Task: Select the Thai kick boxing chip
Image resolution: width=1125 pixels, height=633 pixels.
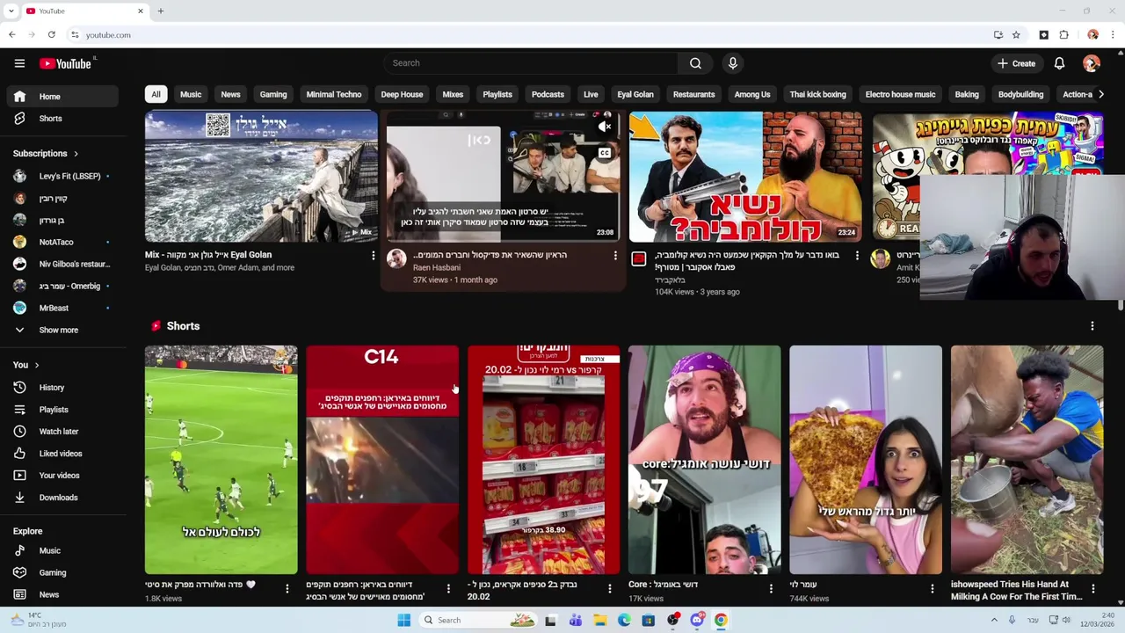Action: pyautogui.click(x=817, y=94)
